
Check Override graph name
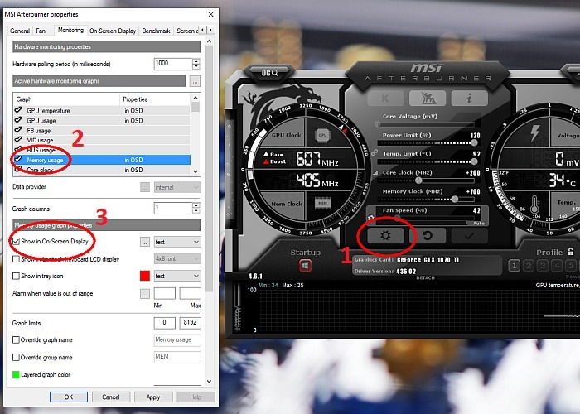[x=16, y=340]
